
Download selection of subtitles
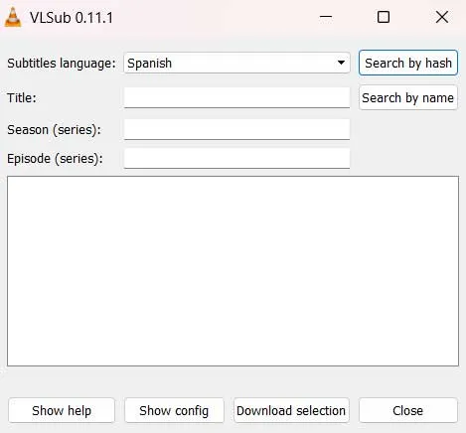291,410
